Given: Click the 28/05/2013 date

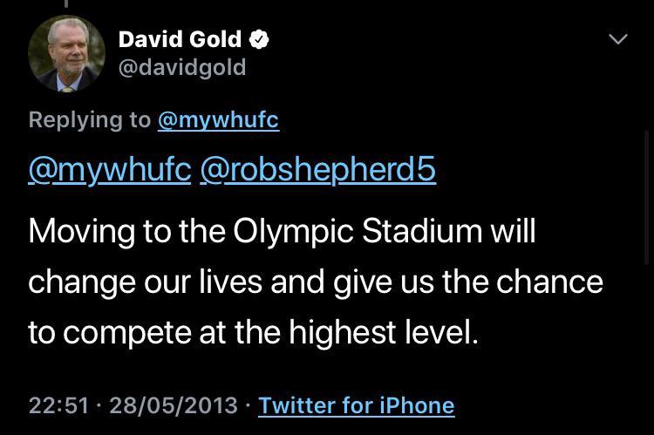Looking at the screenshot, I should click(173, 405).
